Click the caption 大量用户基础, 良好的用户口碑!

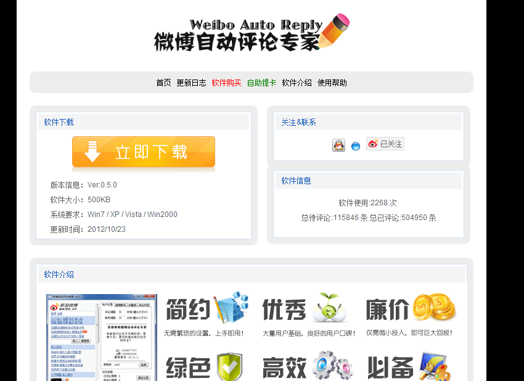[309, 333]
